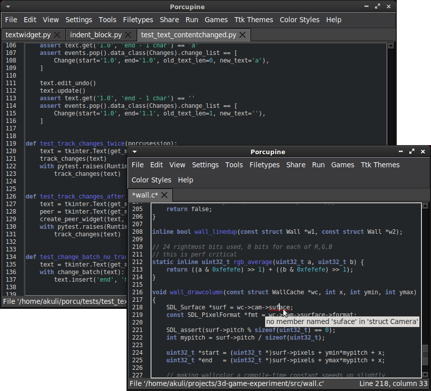This screenshot has width=431, height=391.
Task: Maximize the back Porcupine window
Action: (378, 7)
